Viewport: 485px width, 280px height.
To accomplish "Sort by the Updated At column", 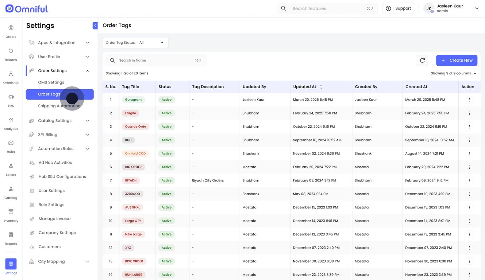I will coord(321,87).
